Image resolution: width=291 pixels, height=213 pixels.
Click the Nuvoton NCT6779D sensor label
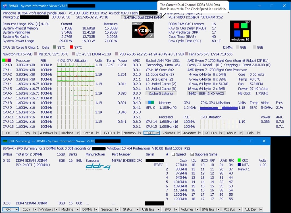[x=17, y=54]
